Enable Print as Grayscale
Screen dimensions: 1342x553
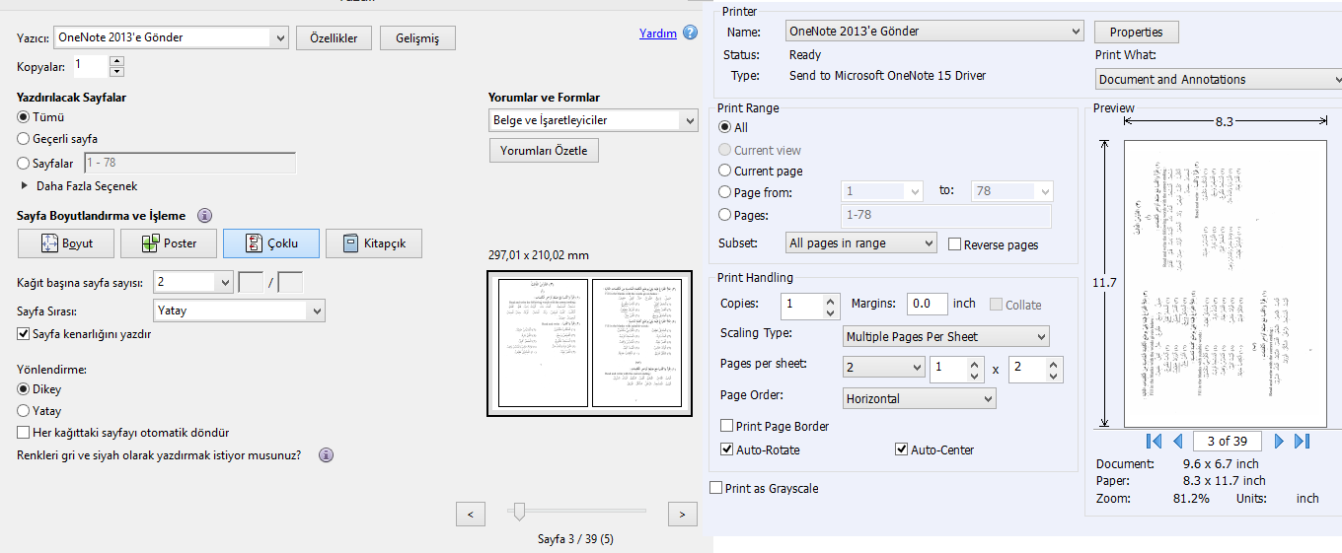click(x=716, y=488)
